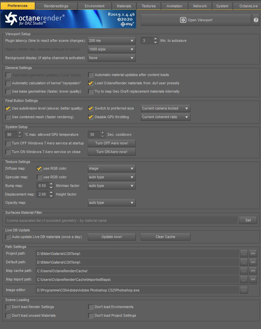261x329 pixels.
Task: Click the >> button next to Map cache path
Action: (253, 271)
